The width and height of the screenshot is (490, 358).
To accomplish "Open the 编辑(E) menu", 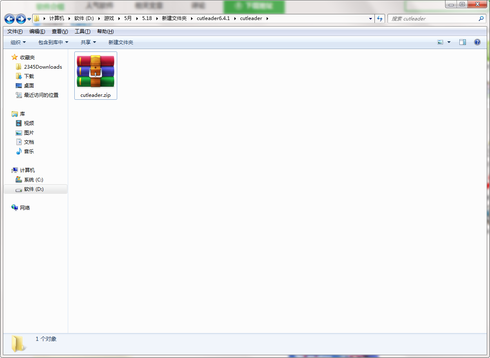I will coord(37,31).
